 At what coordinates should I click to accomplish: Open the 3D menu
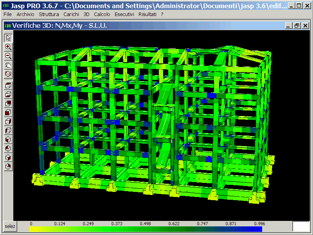tap(86, 14)
